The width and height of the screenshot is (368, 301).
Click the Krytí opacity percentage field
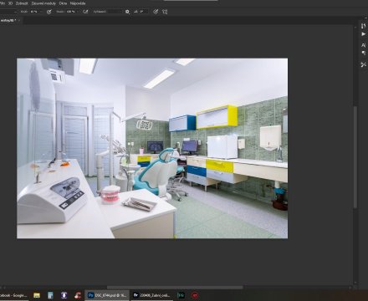pyautogui.click(x=34, y=12)
